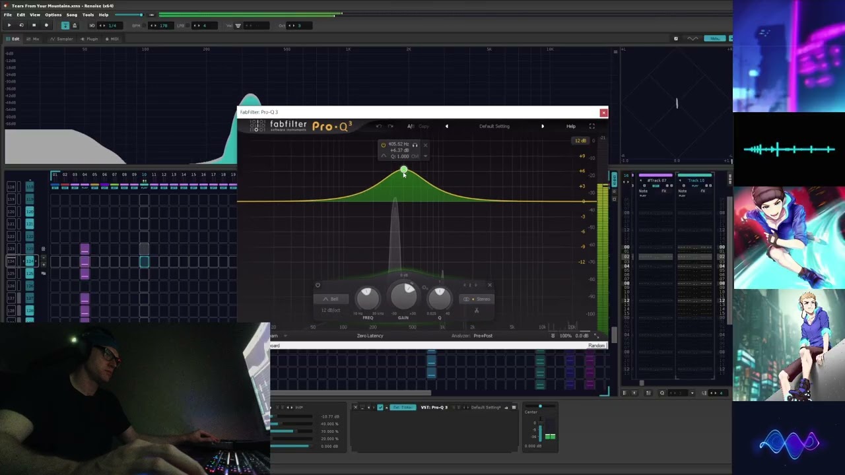This screenshot has height=475, width=845.
Task: Open the Zero Latency processing mode menu
Action: pyautogui.click(x=370, y=336)
